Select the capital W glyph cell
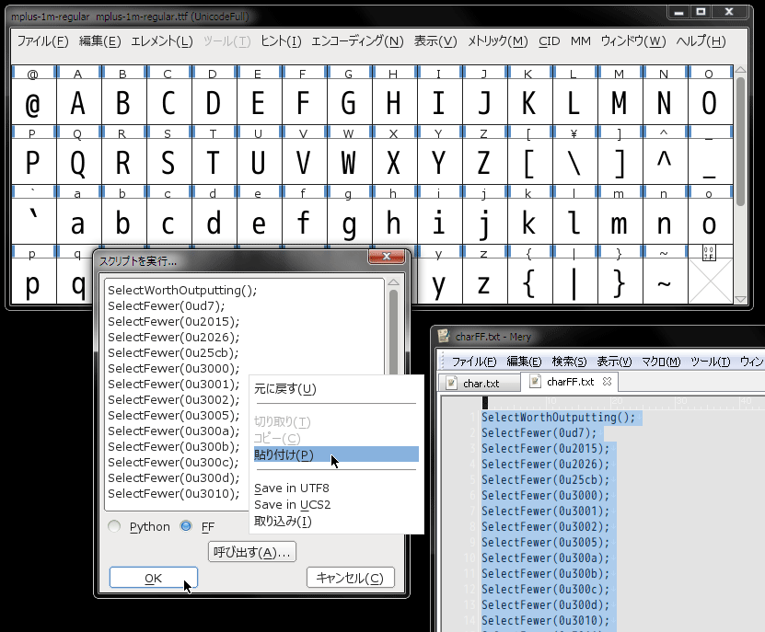Viewport: 765px width, 632px height. (349, 161)
